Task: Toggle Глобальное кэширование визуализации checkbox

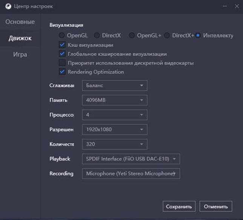Action: 62,54
